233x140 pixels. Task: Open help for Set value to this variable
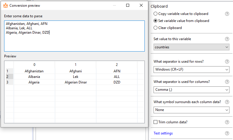(227, 39)
